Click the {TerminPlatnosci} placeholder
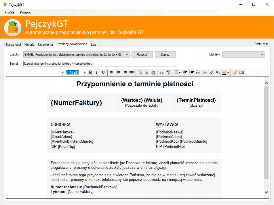The image size is (274, 205). point(196,100)
